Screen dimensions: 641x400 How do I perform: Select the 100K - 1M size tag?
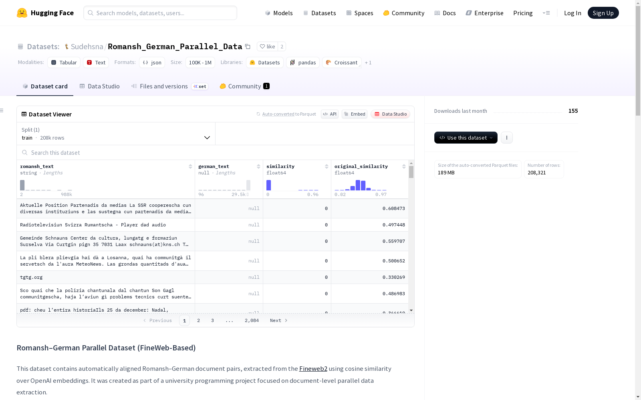coord(200,62)
